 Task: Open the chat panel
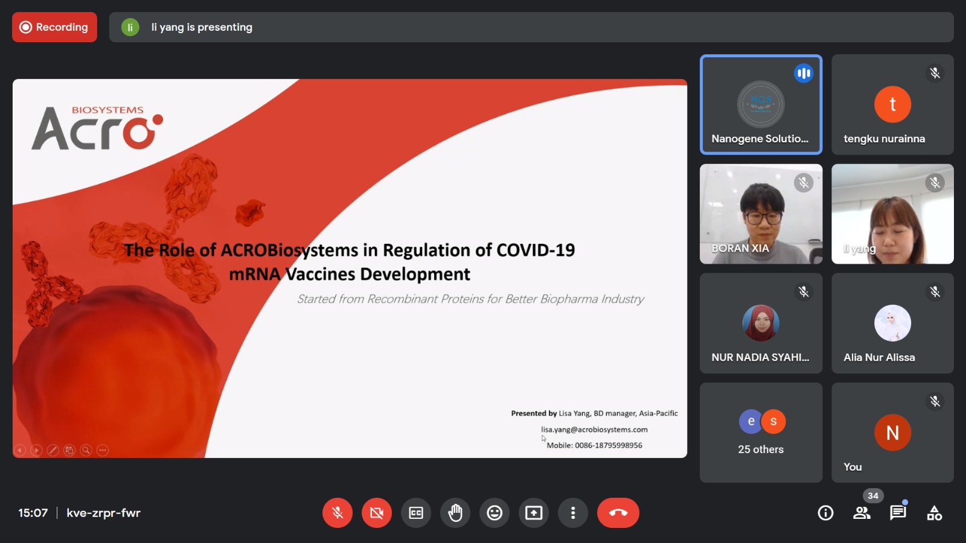click(898, 513)
